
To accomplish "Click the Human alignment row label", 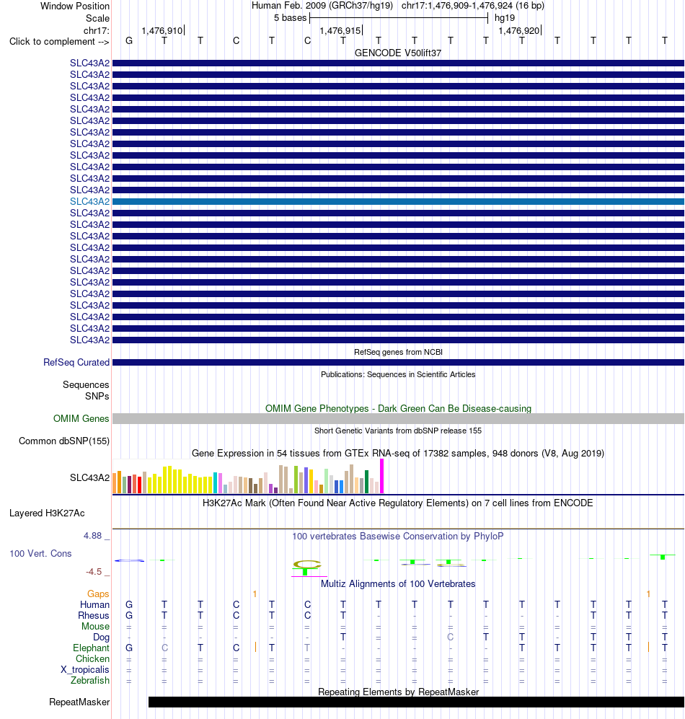I will [95, 605].
